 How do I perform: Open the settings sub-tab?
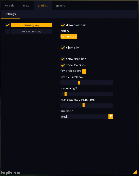[x=10, y=14]
